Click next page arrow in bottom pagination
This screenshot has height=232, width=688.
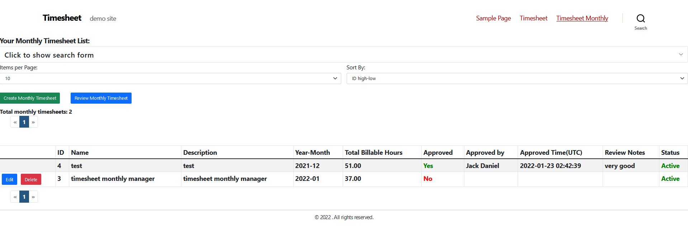point(33,197)
